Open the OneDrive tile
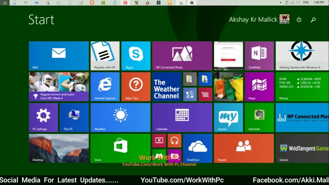Viewport: 329px width, 185px height. [x=197, y=148]
